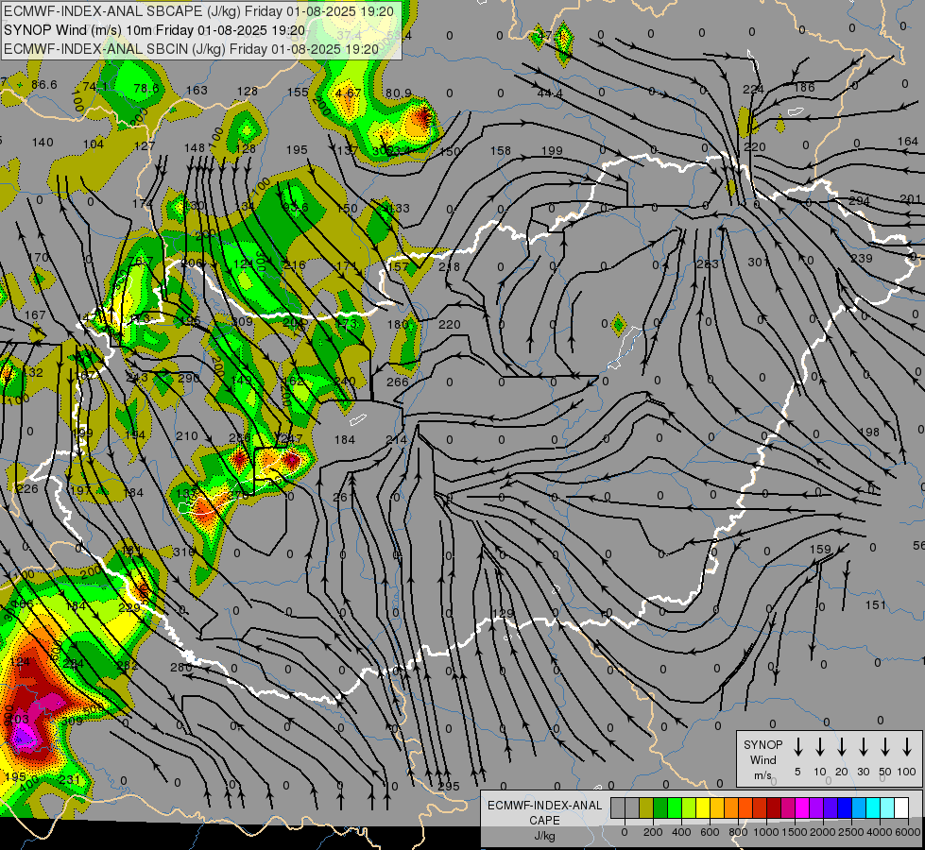Click the 186 value on map
The image size is (925, 850).
click(804, 88)
